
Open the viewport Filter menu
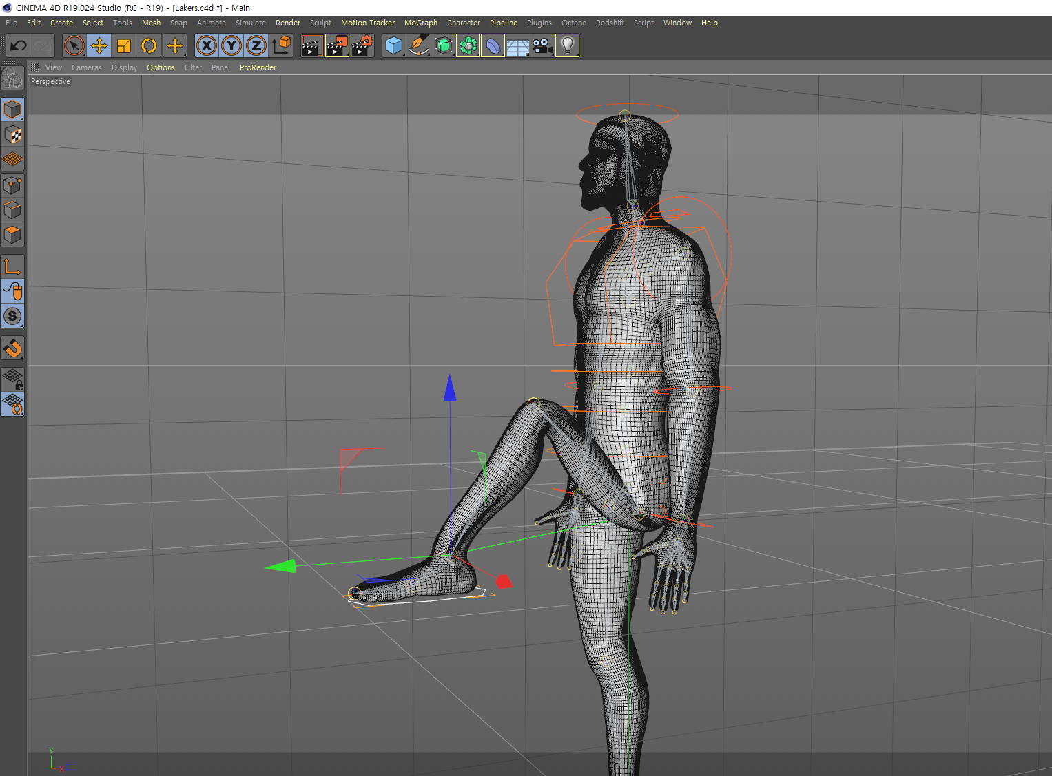pos(193,67)
